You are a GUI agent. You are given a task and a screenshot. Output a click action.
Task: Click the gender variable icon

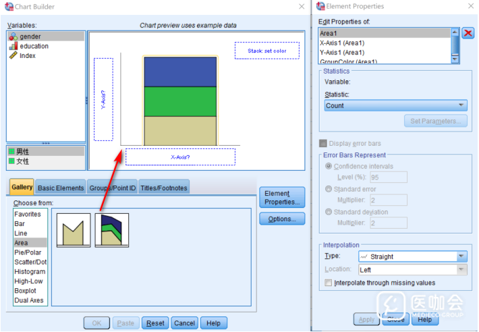13,36
